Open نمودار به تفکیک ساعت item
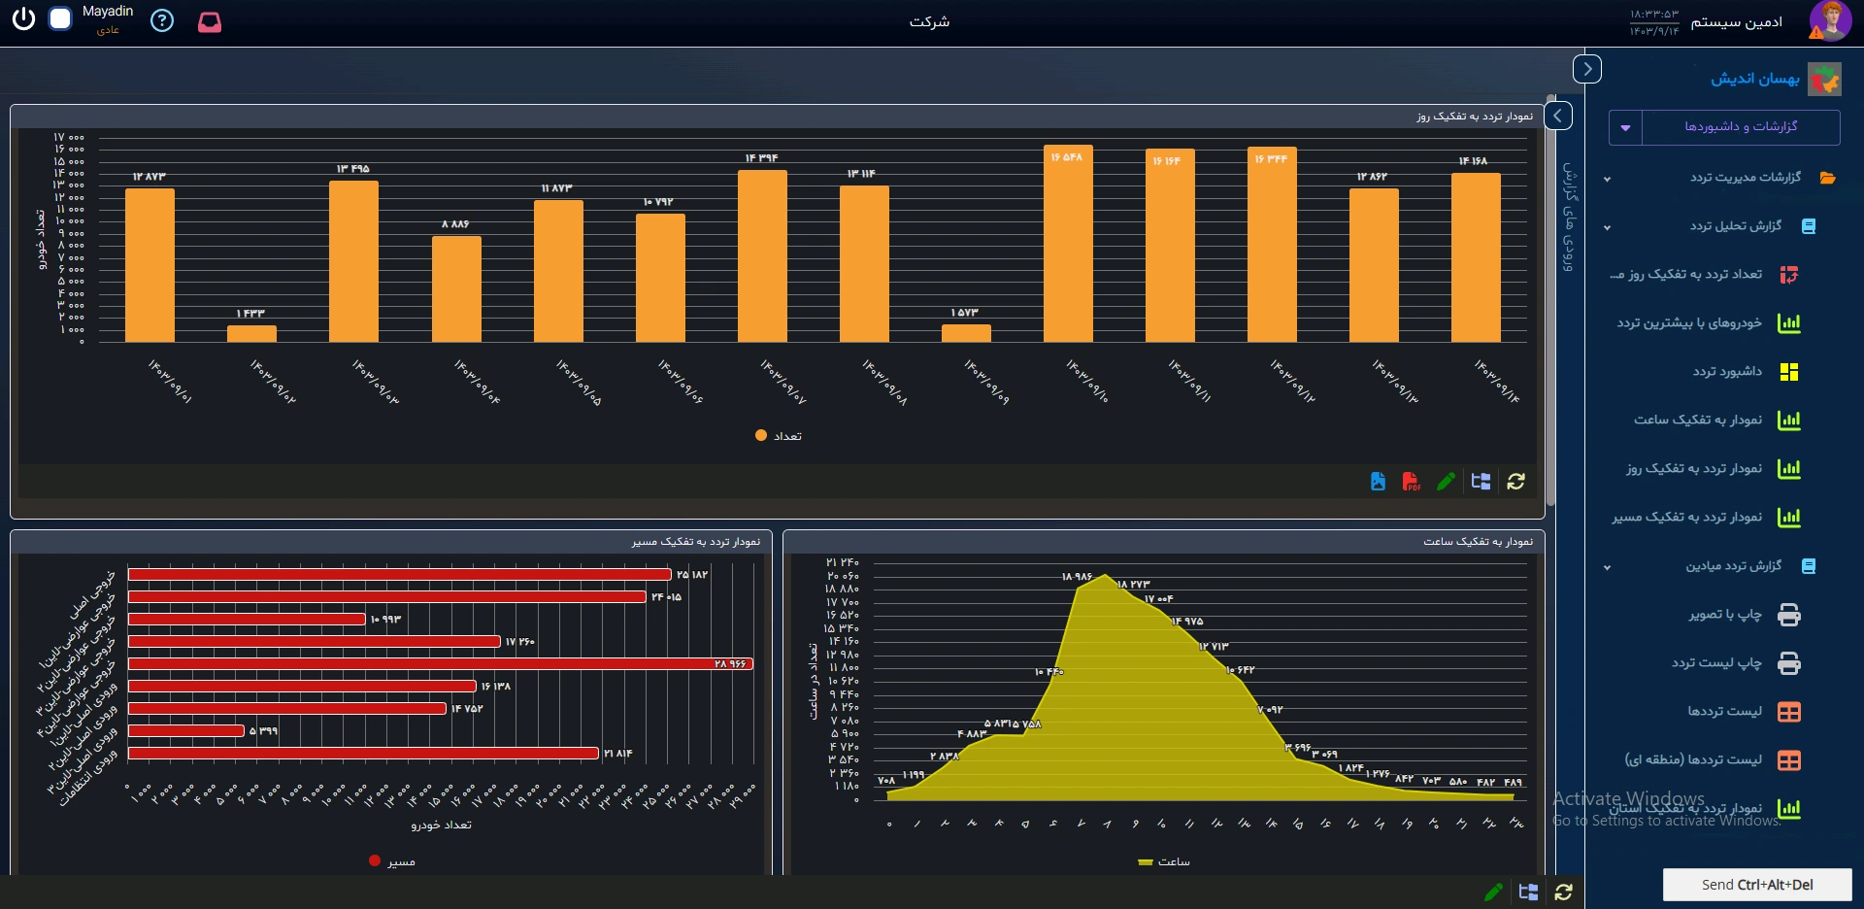The image size is (1864, 909). (x=1698, y=421)
